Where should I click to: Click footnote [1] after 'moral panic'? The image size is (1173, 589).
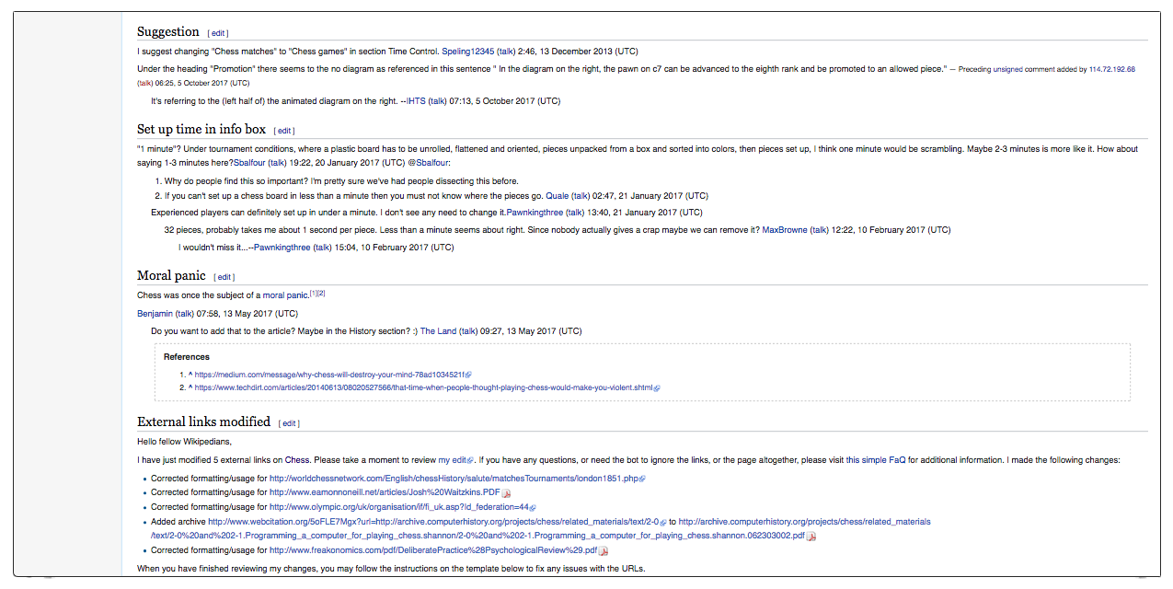coord(313,292)
